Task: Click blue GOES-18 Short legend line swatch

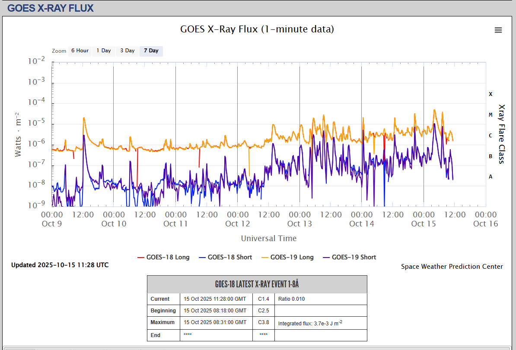Action: [202, 257]
